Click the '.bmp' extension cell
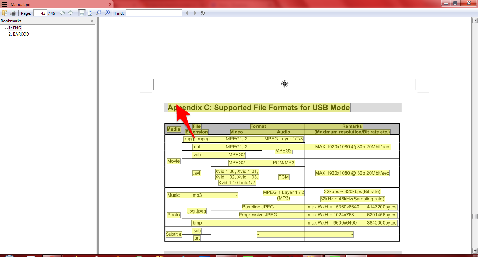Viewport: 478px width, 257px height. coord(197,223)
